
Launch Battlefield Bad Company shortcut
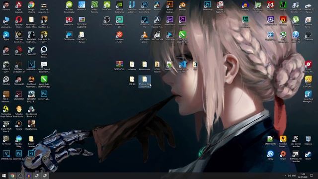[31, 37]
